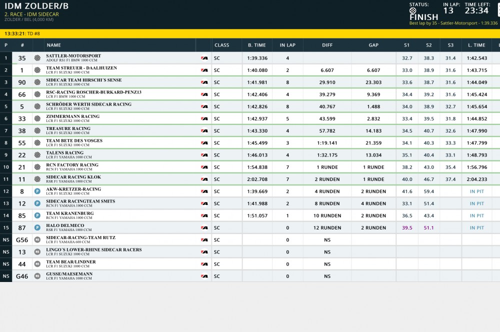Click the checkered flag icon for Treasure Racing
The width and height of the screenshot is (500, 332).
tap(37, 131)
